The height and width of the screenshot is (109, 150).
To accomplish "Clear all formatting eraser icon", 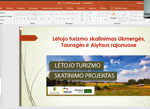I will point(51,14).
